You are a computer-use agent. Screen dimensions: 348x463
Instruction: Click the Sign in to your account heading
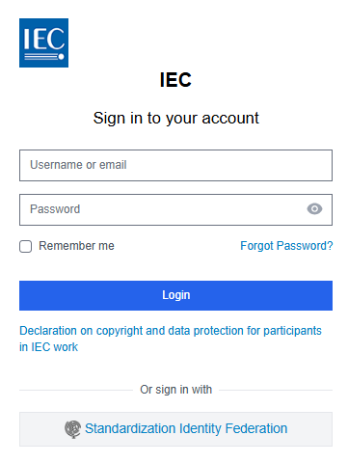point(175,118)
